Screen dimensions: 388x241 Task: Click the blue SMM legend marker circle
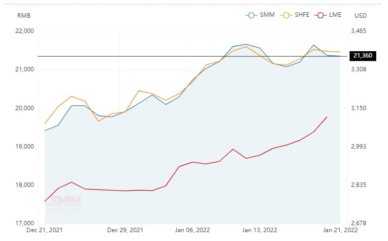pos(251,15)
